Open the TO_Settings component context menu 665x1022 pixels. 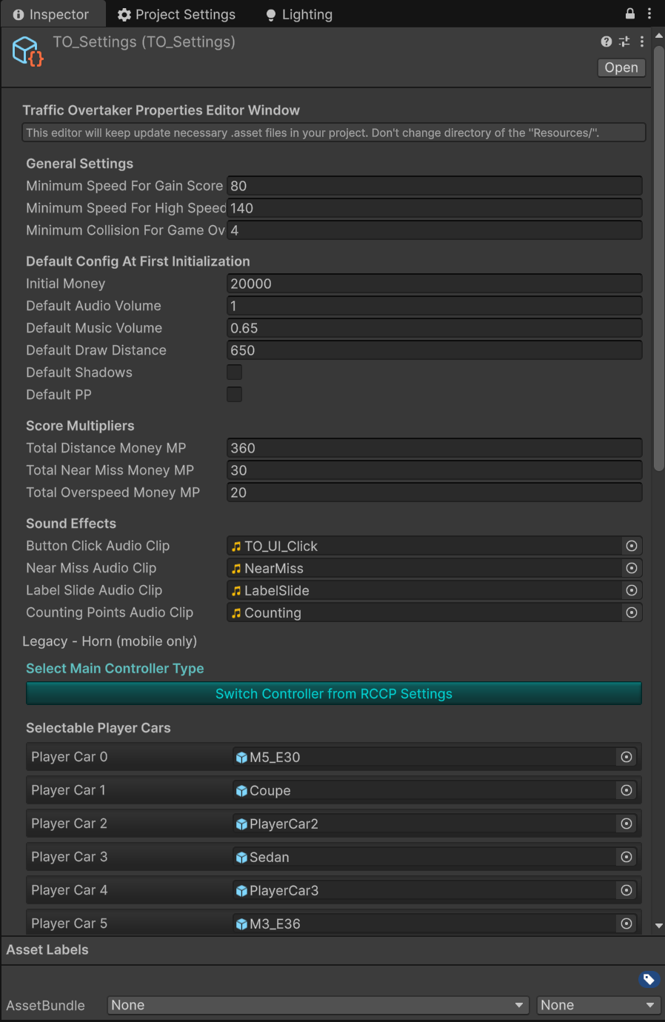(642, 41)
